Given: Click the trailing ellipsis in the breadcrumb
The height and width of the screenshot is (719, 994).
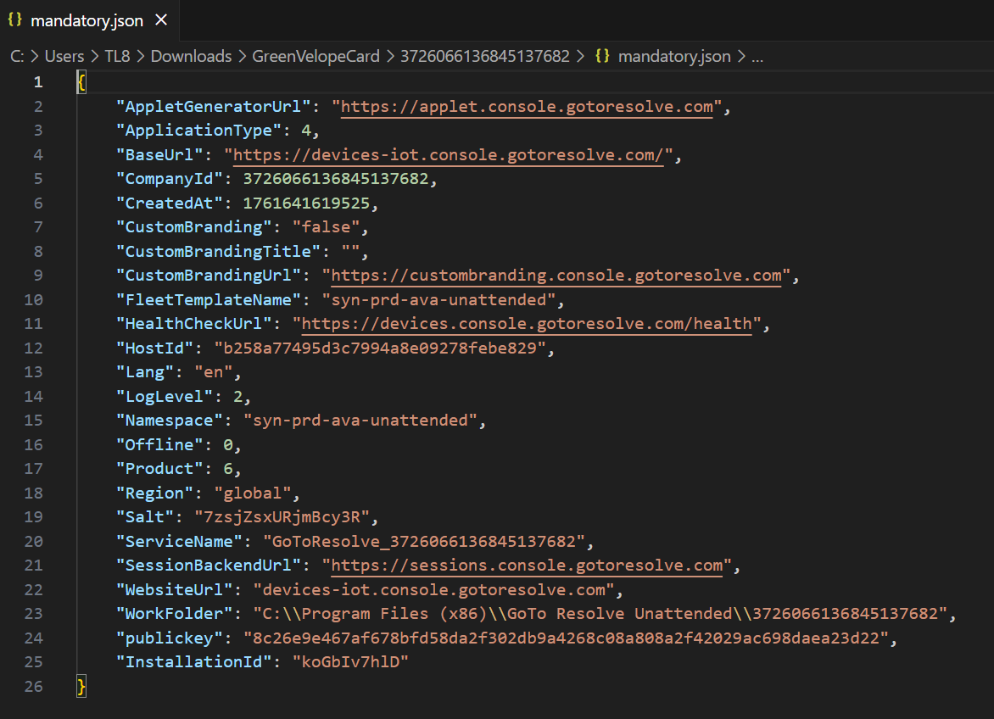Looking at the screenshot, I should coord(757,57).
